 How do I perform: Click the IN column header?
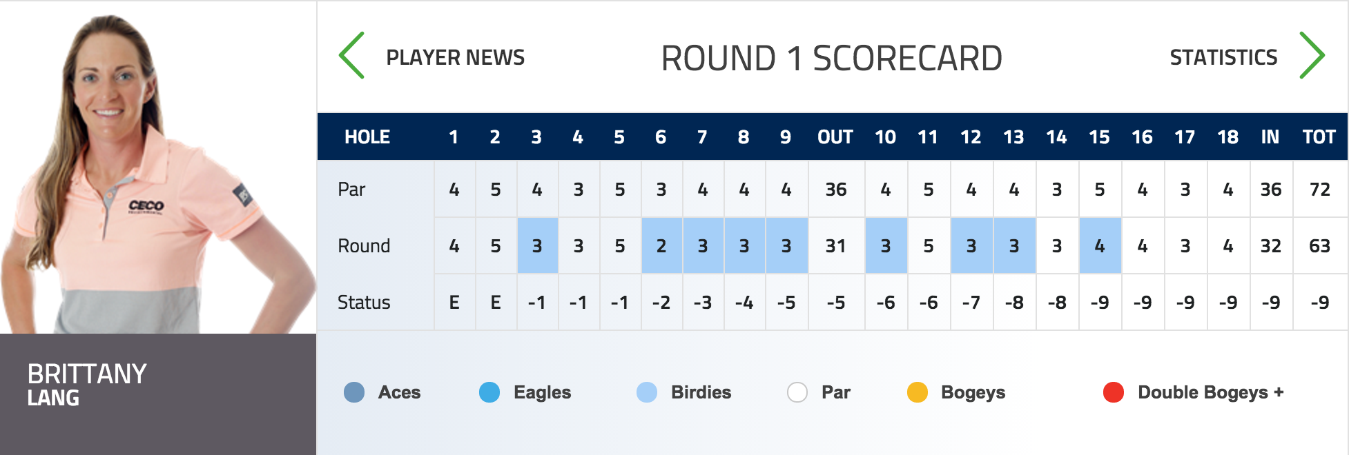(1270, 137)
